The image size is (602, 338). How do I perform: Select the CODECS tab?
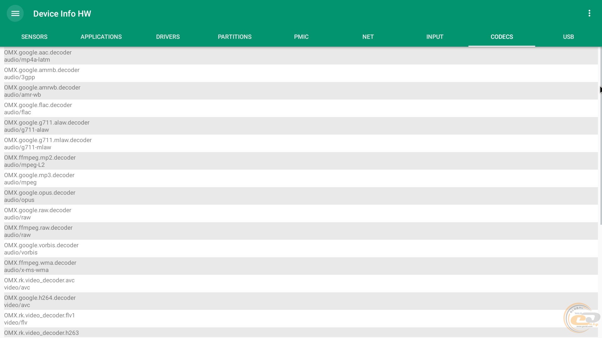click(502, 37)
